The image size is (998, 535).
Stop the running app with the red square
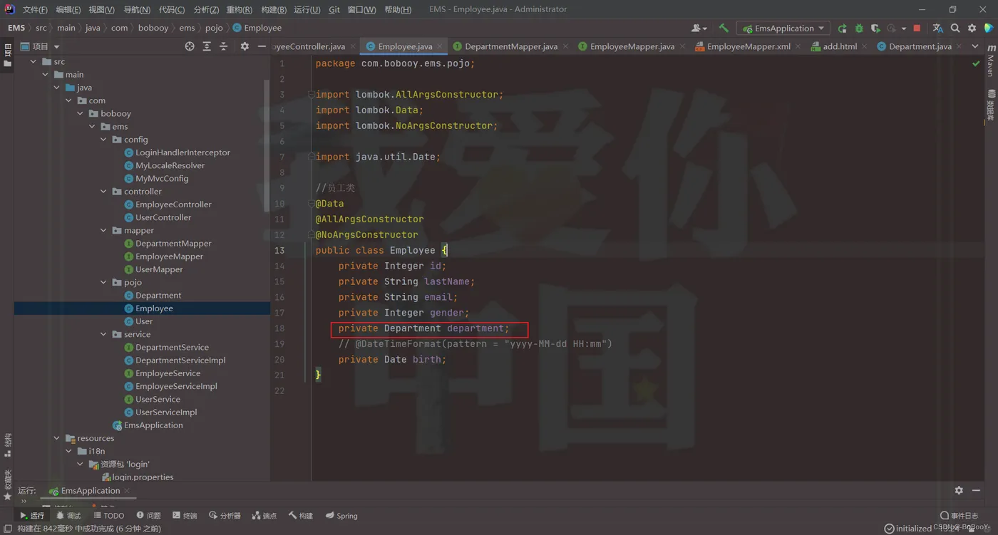[917, 28]
